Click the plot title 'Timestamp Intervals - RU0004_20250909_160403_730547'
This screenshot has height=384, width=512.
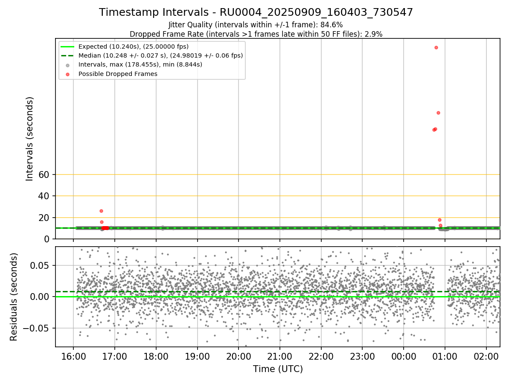[256, 12]
